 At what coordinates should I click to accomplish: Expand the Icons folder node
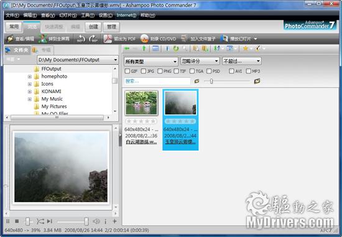point(30,84)
